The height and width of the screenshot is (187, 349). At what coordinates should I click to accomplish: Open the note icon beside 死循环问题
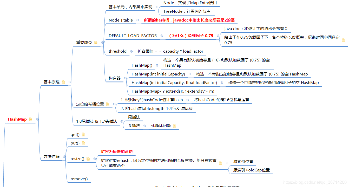(x=175, y=126)
